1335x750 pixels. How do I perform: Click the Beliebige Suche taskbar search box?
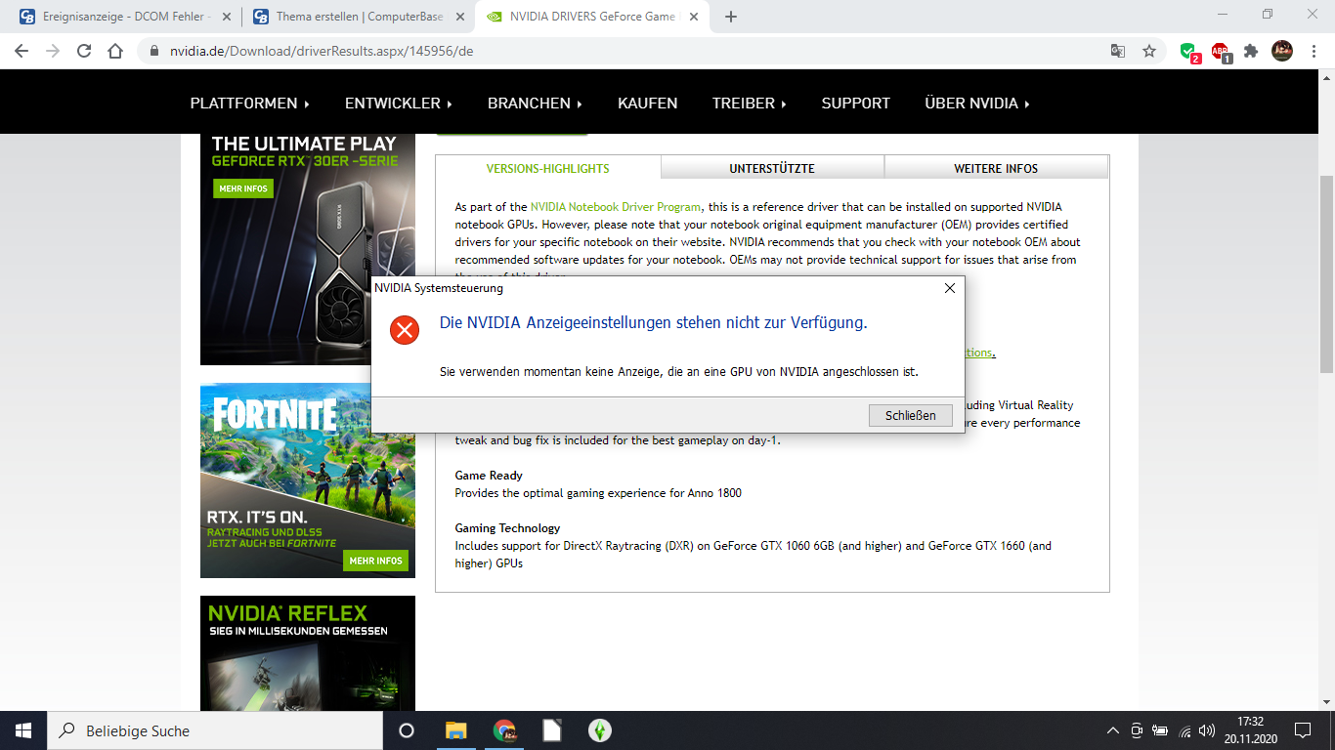pos(215,730)
